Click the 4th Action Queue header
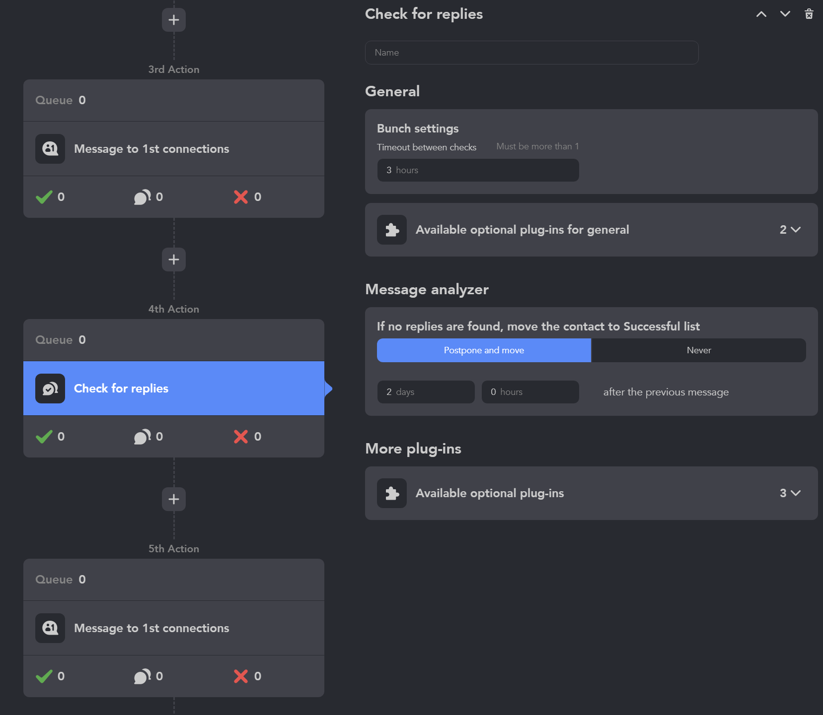The height and width of the screenshot is (715, 823). (174, 340)
